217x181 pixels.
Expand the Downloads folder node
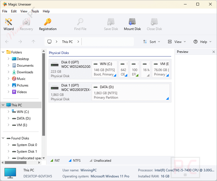tap(9, 72)
